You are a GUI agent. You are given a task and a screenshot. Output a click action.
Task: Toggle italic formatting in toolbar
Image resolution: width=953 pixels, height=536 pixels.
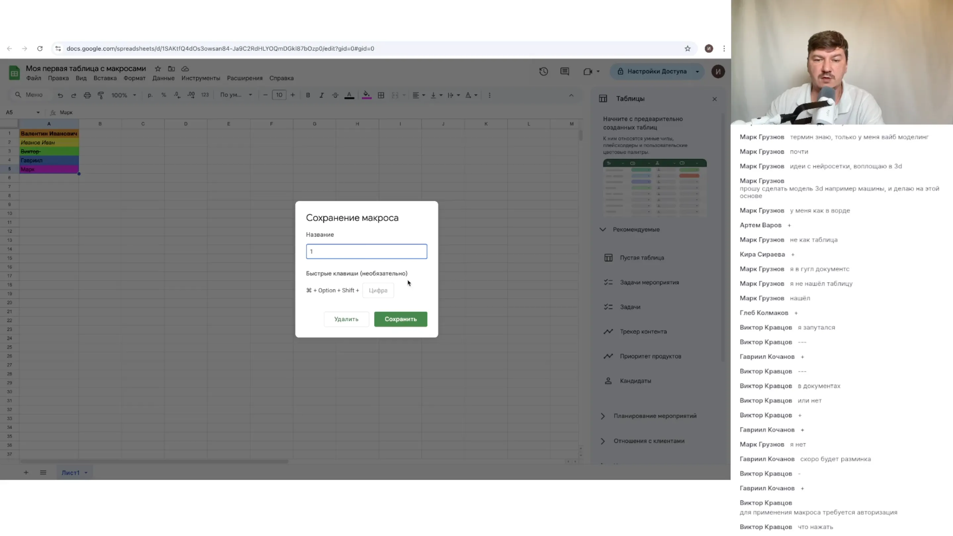(322, 95)
